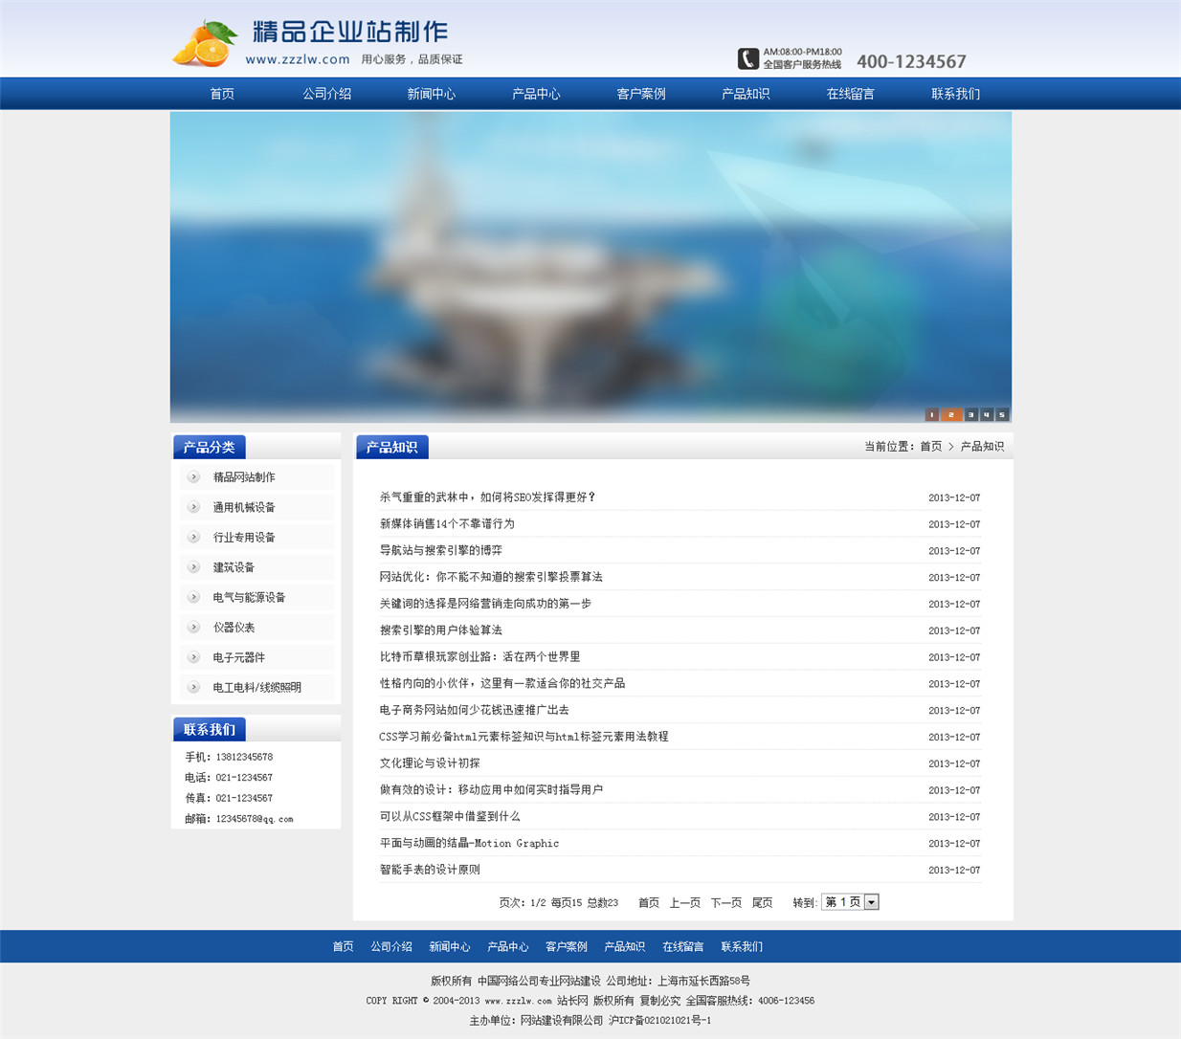
Task: Open article 可以从CSS框架中借鉴到什么
Action: 450,817
